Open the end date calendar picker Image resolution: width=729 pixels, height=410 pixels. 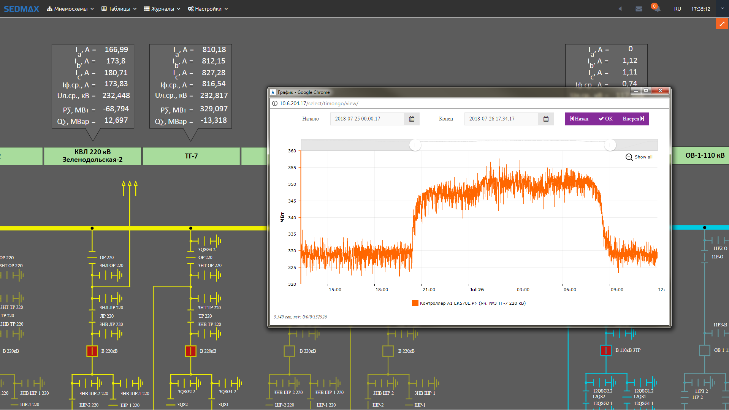pos(546,119)
